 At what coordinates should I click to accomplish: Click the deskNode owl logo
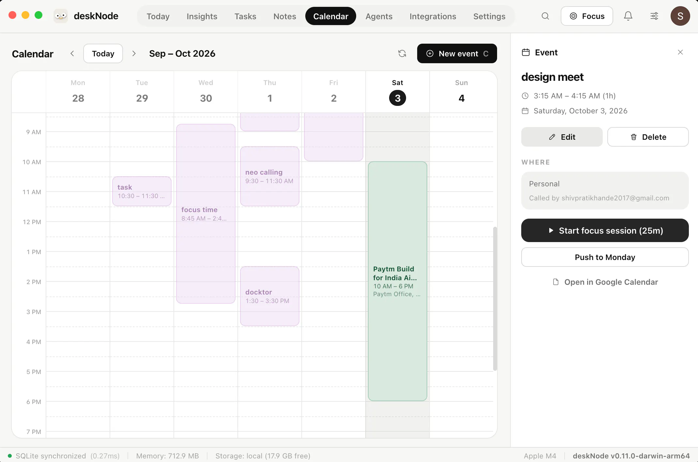[61, 16]
